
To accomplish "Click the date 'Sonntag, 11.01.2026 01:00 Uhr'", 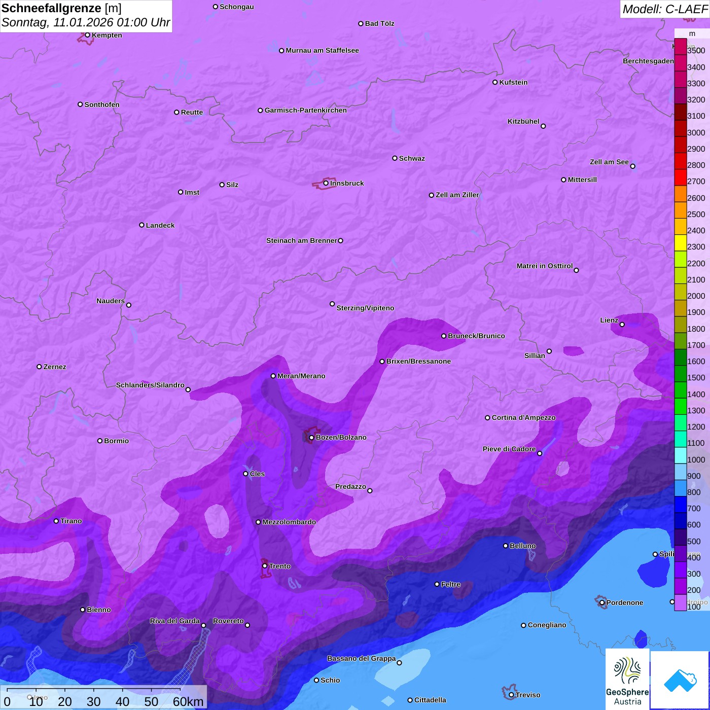I will point(86,23).
